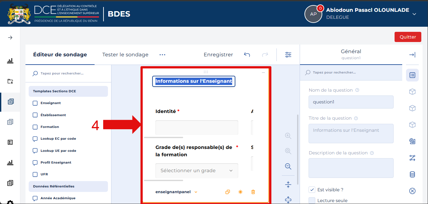Click the Quitter button
This screenshot has width=428, height=204.
(x=408, y=37)
